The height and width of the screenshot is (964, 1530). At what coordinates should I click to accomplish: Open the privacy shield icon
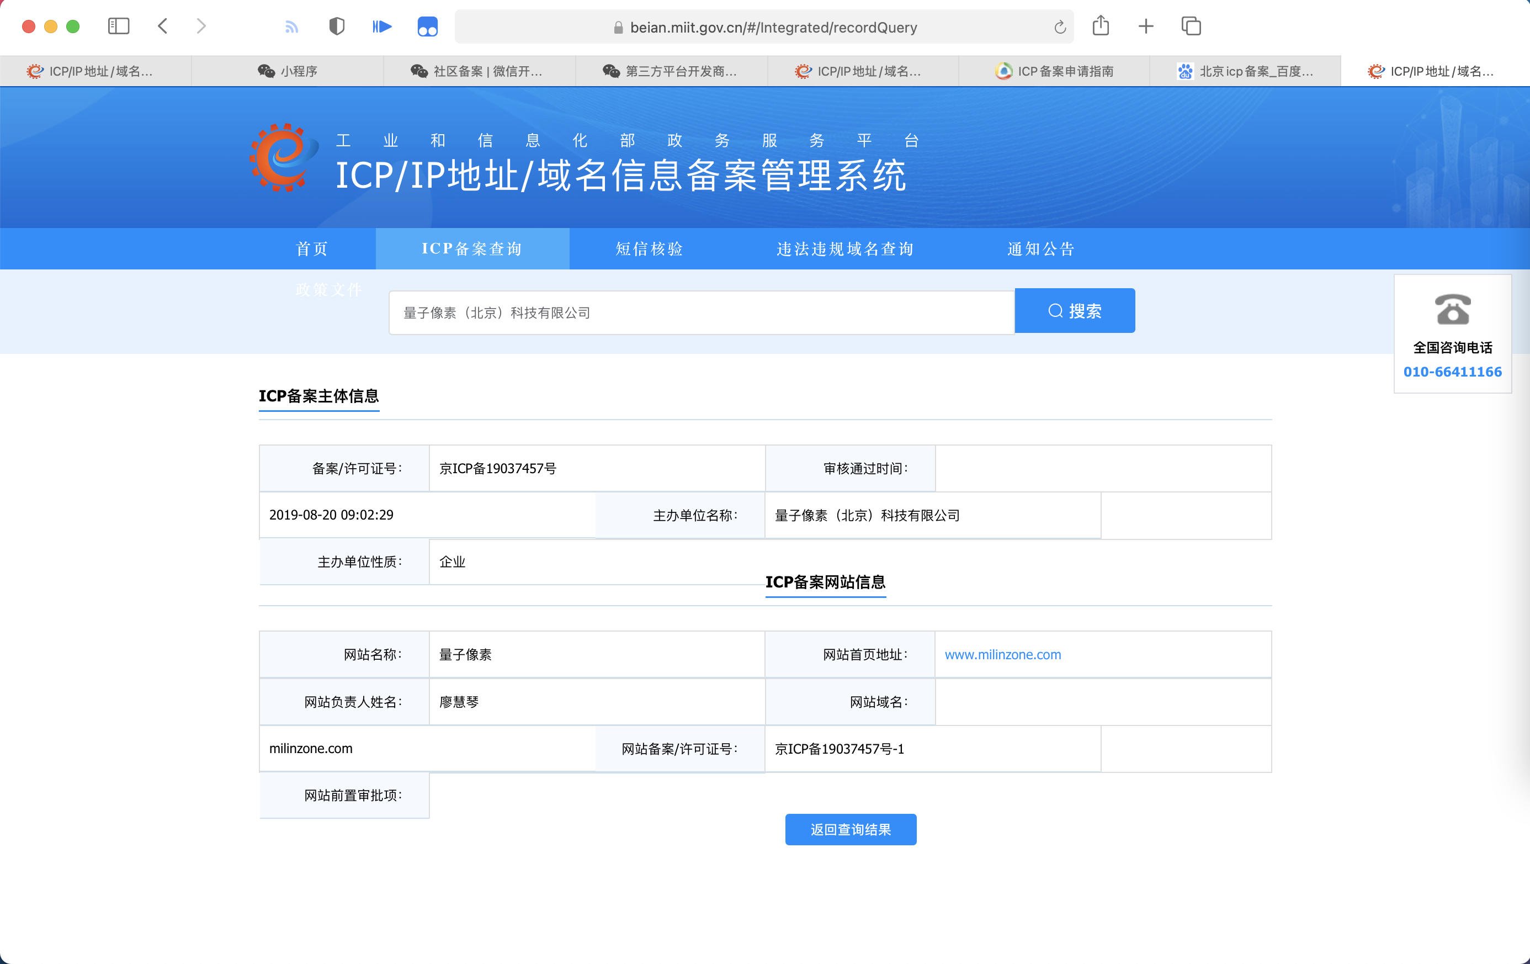pyautogui.click(x=336, y=27)
